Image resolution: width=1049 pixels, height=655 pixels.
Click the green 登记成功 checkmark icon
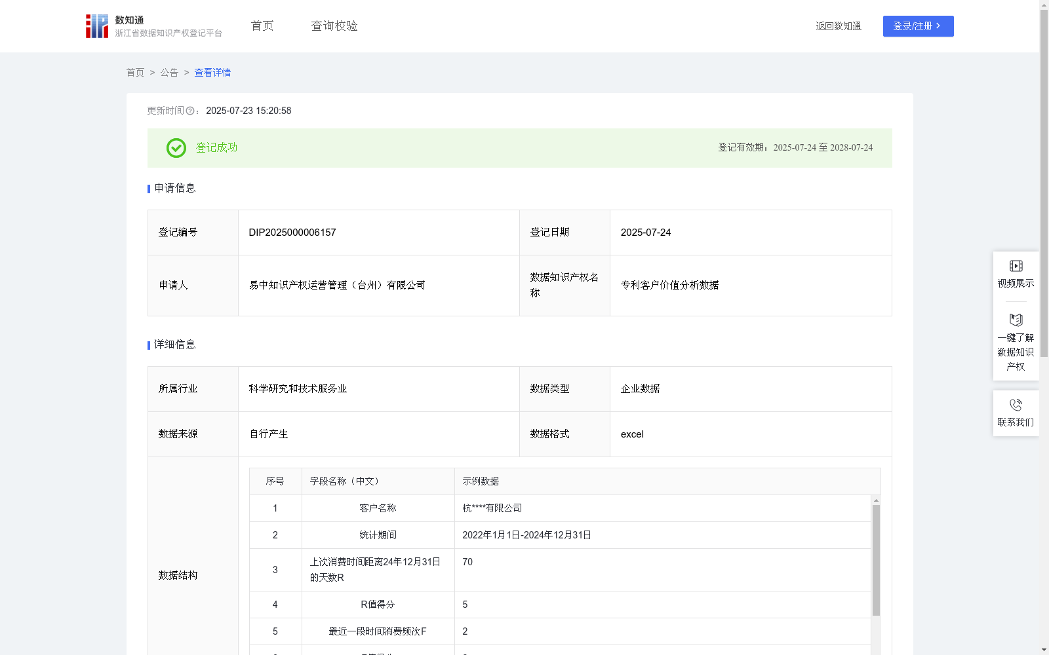(x=176, y=148)
